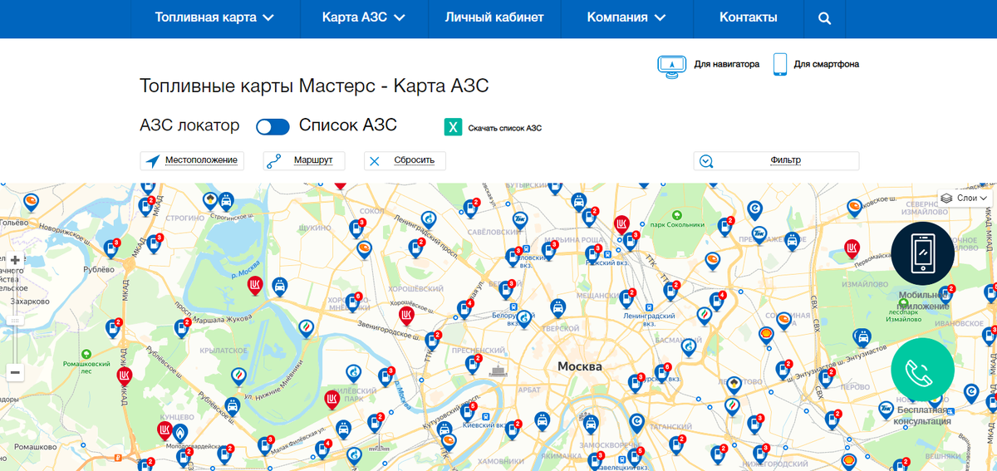Select the Lukoil marker beside парк Сокольники
The image size is (997, 471).
pos(621,223)
